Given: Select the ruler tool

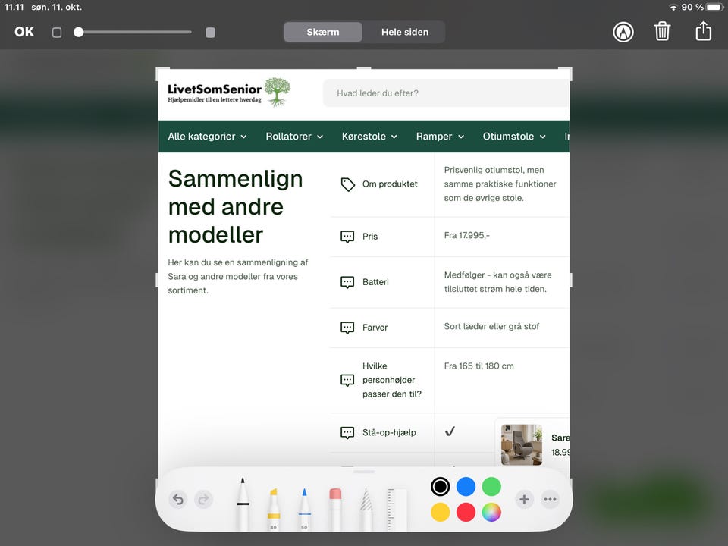Looking at the screenshot, I should point(397,508).
